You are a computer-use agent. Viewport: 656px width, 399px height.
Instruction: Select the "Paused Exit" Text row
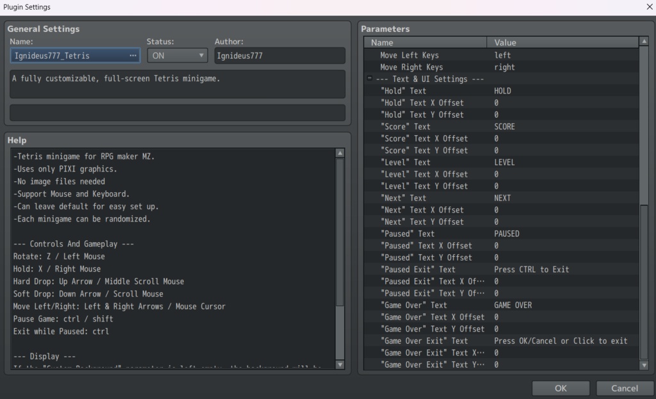point(501,270)
